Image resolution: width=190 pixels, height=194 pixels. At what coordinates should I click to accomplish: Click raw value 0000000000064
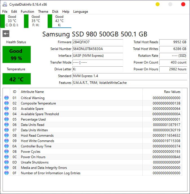pos(166,109)
